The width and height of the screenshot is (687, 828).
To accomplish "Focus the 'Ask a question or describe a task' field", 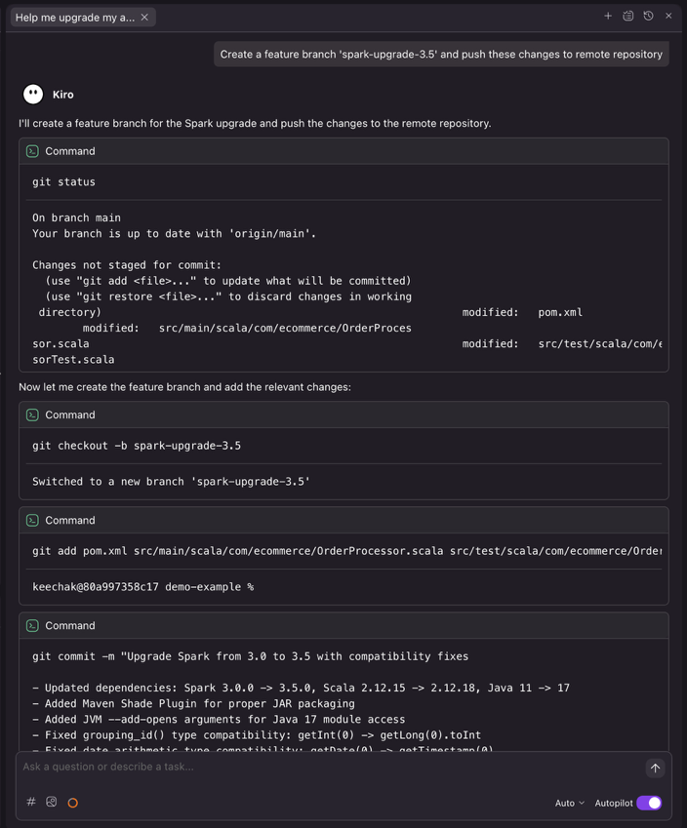I will pos(322,767).
